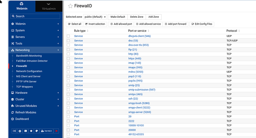Screen dimensions: 256x138
Task: Click in the sidebar Search field
Action: tap(35, 16)
